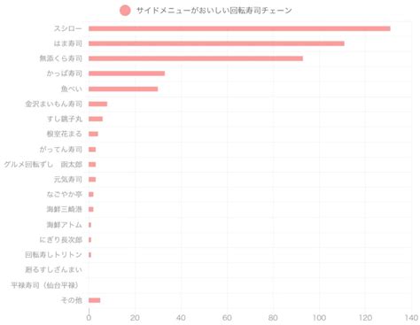This screenshot has width=420, height=325.
Task: Click the 回転寿しトリトン category label
Action: click(x=53, y=255)
